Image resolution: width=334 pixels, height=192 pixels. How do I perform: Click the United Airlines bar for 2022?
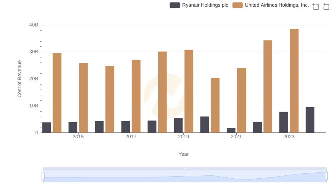click(268, 87)
